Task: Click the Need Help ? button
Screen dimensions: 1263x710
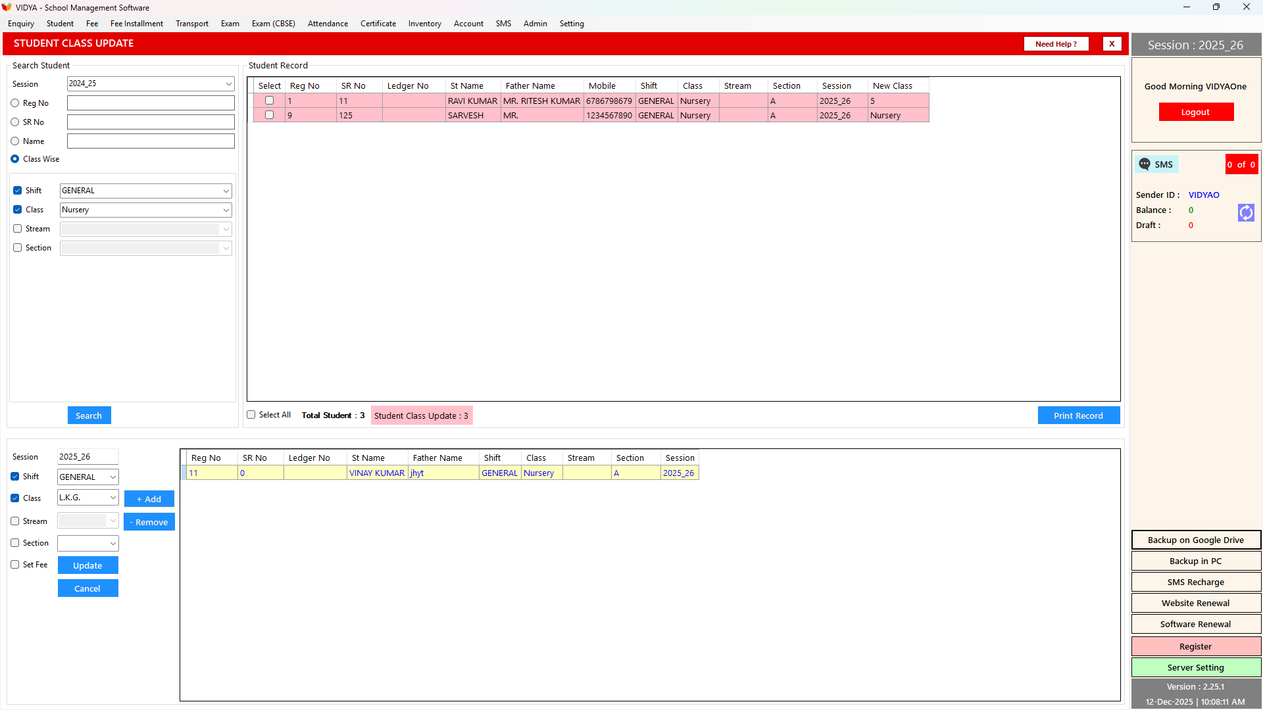Action: coord(1056,44)
